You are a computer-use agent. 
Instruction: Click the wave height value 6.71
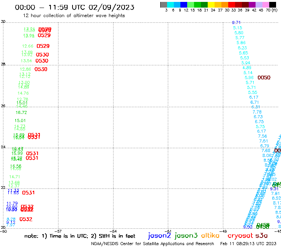255,103
